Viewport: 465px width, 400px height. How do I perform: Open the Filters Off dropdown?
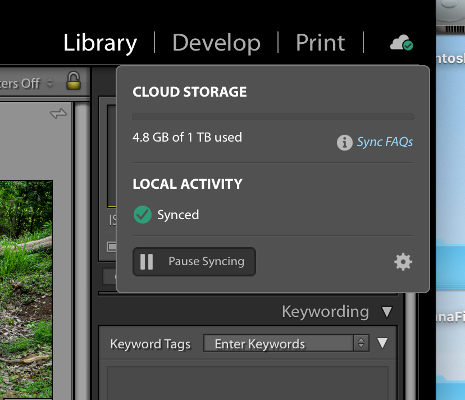pos(27,83)
